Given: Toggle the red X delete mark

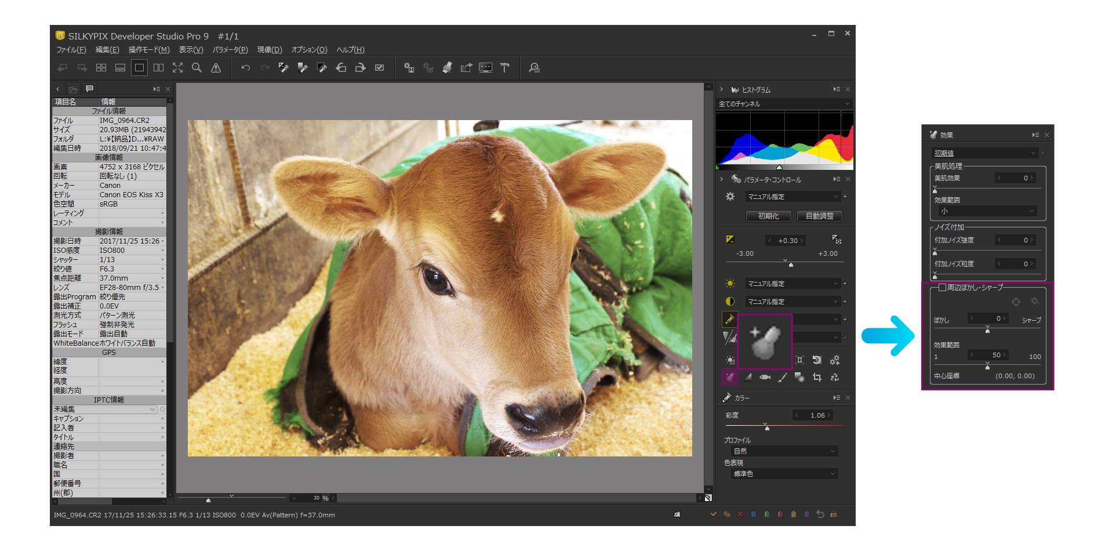Looking at the screenshot, I should [740, 514].
